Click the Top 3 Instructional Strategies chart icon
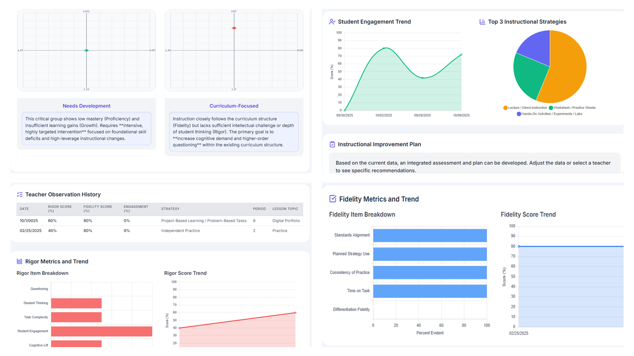The image size is (634, 356). coord(482,22)
